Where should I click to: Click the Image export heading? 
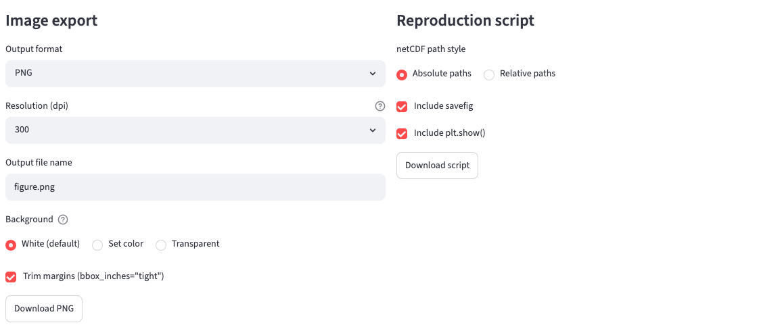pos(51,21)
